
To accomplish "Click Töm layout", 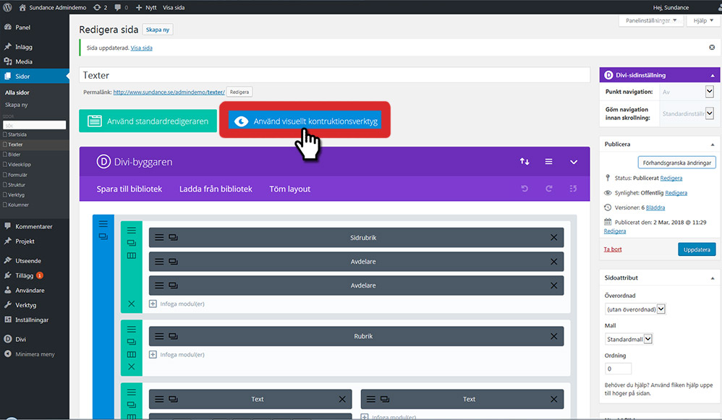I will [289, 189].
